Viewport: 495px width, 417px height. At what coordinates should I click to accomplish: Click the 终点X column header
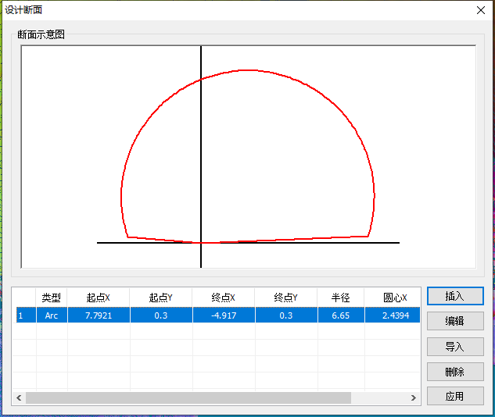coord(224,298)
